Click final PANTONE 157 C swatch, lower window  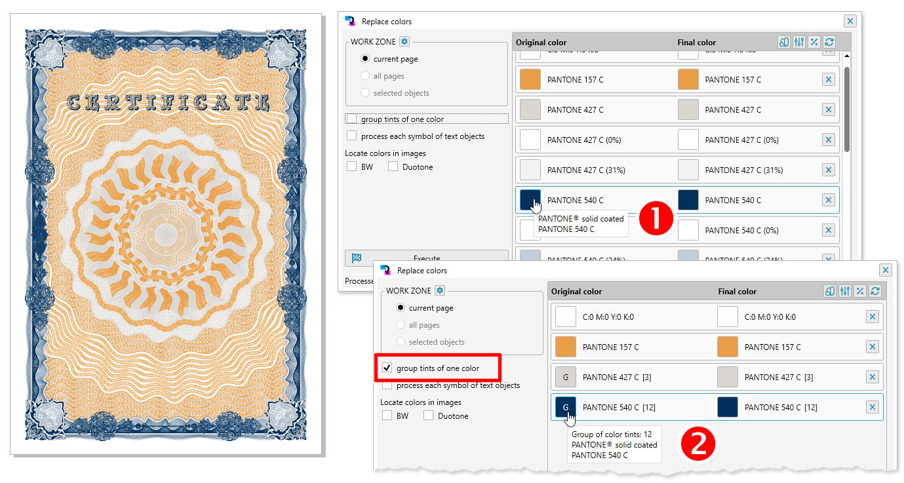click(x=728, y=347)
